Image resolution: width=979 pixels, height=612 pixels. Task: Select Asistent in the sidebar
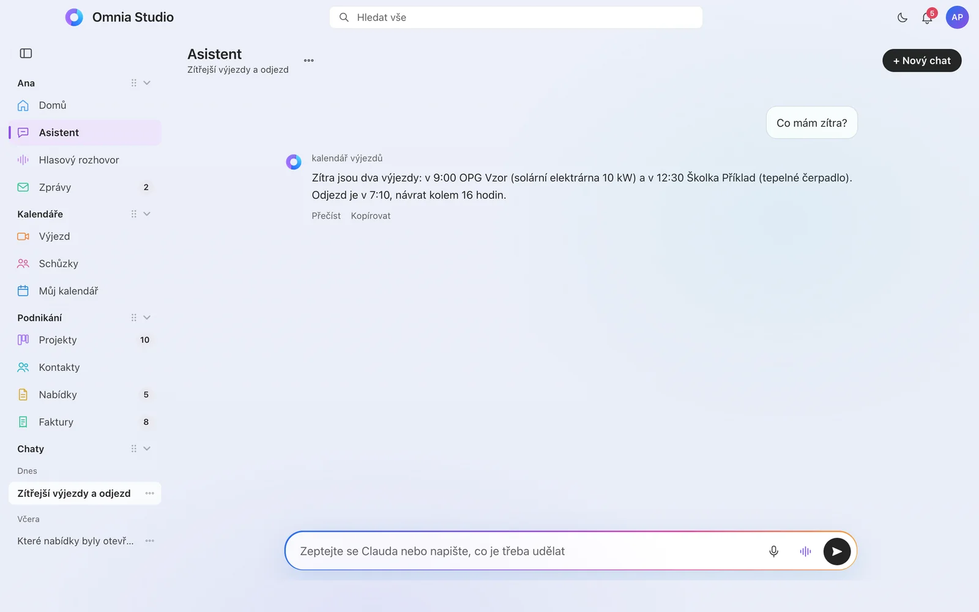85,133
